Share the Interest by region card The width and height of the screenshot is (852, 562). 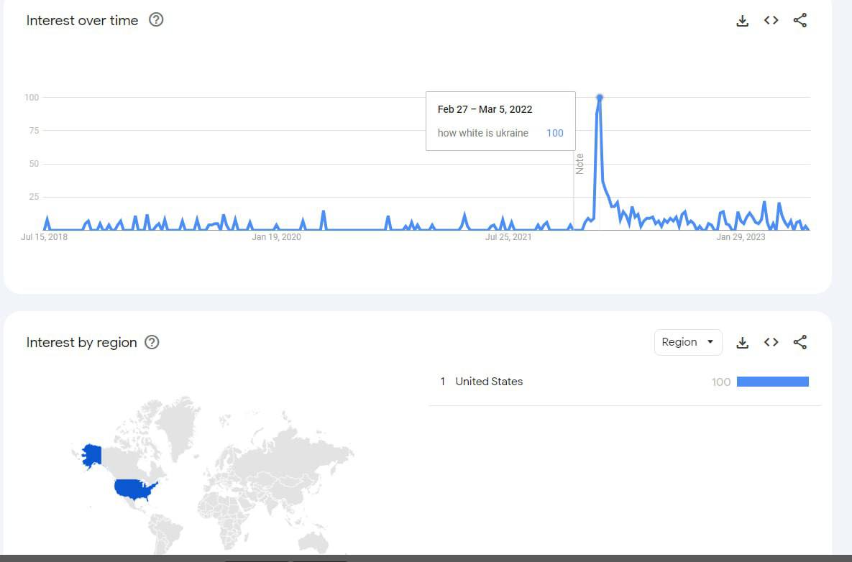click(x=800, y=343)
